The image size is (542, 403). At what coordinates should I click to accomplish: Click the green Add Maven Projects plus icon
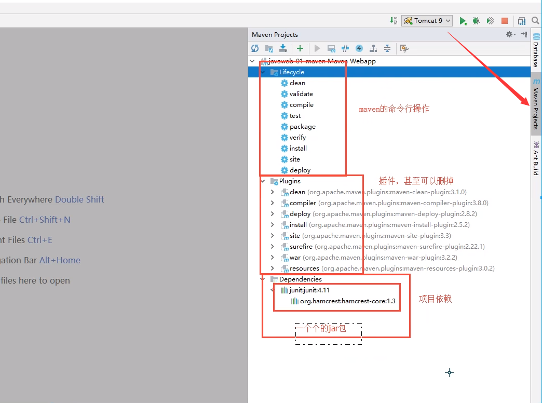(300, 48)
